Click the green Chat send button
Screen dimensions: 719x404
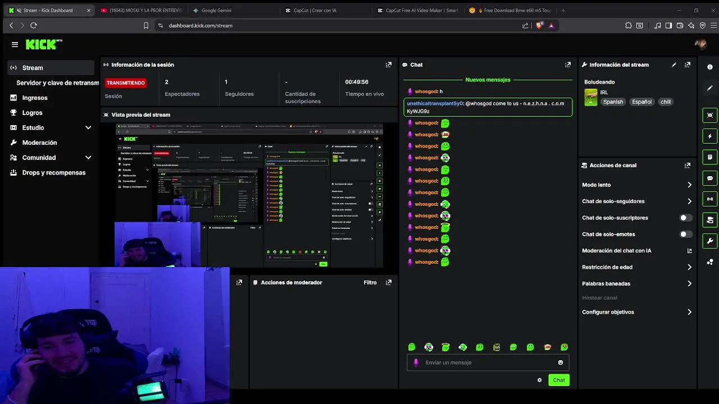[559, 380]
